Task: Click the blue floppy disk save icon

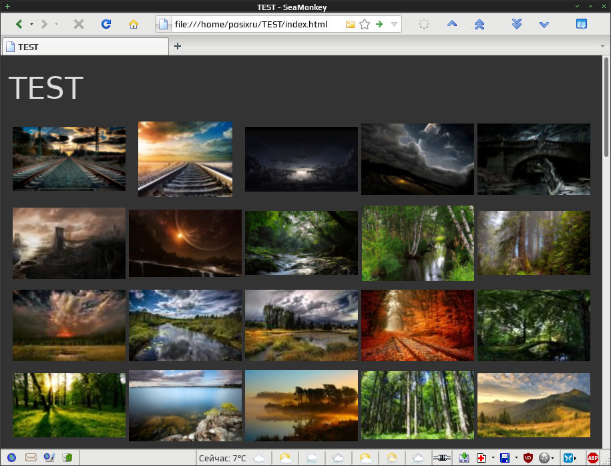Action: [x=505, y=458]
